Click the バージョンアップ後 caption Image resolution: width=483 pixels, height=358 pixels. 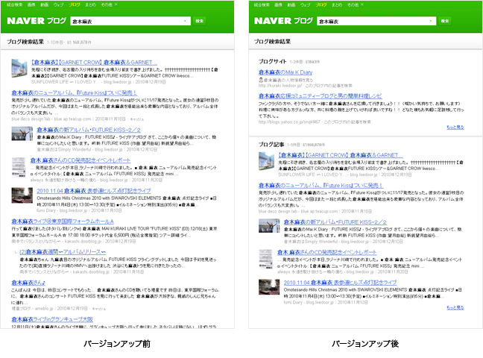tap(365, 344)
